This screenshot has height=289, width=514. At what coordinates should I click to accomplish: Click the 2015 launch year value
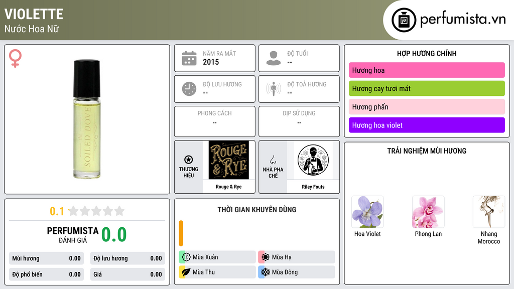click(x=211, y=62)
